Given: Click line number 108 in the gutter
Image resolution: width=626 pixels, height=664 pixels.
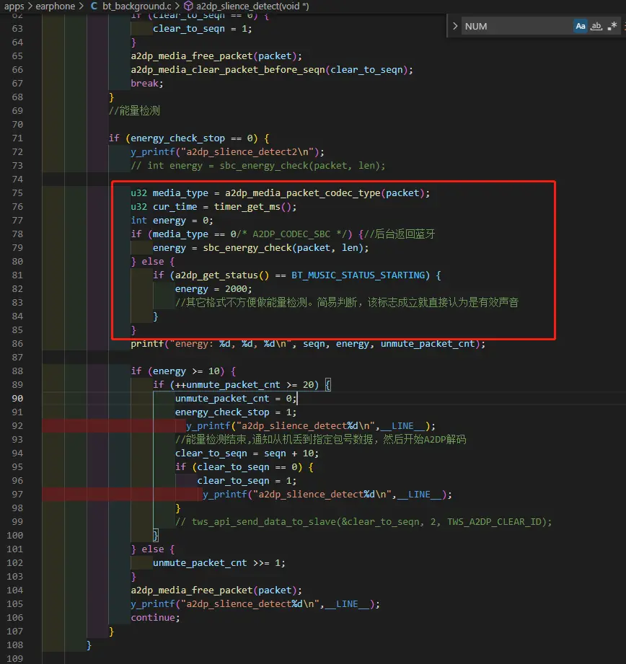Looking at the screenshot, I should click(x=15, y=645).
